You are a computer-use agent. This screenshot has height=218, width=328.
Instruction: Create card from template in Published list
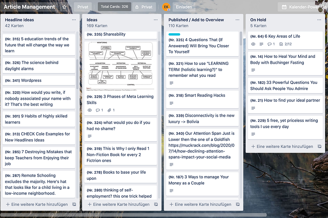pyautogui.click(x=238, y=204)
